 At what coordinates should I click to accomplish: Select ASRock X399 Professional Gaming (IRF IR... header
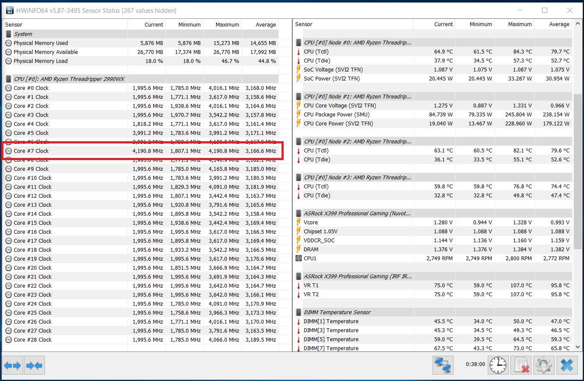(433, 276)
